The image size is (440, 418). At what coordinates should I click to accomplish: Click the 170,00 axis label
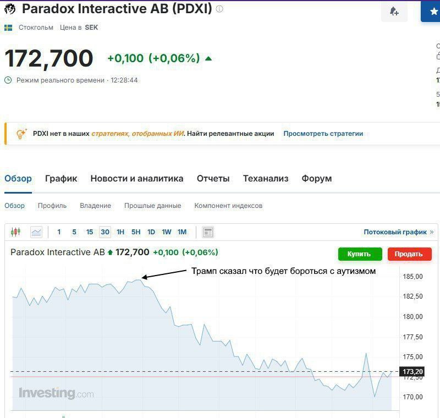413,397
